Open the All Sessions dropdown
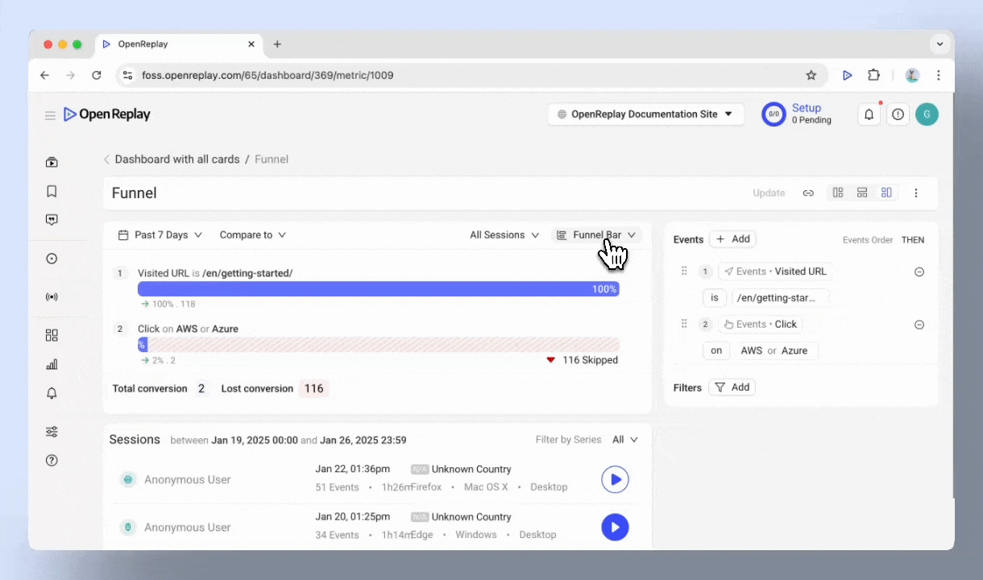The image size is (983, 580). click(504, 235)
